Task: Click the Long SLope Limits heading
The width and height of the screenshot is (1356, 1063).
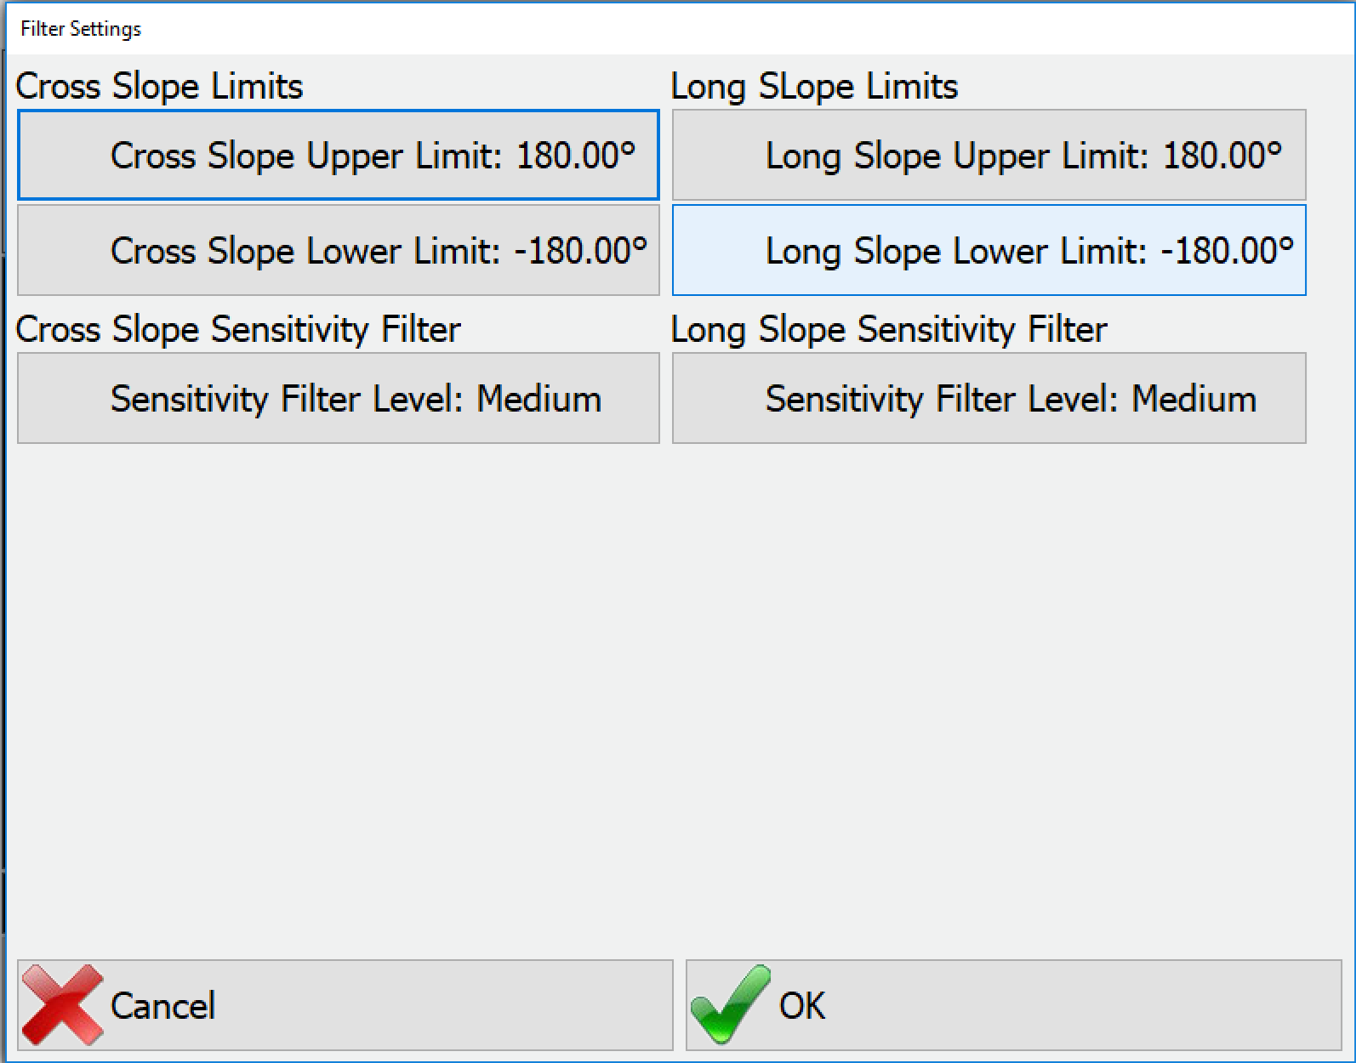Action: point(814,87)
